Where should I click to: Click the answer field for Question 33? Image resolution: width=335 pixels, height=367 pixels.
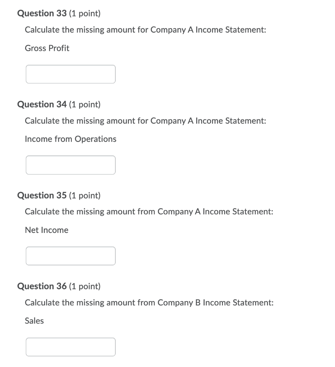70,74
